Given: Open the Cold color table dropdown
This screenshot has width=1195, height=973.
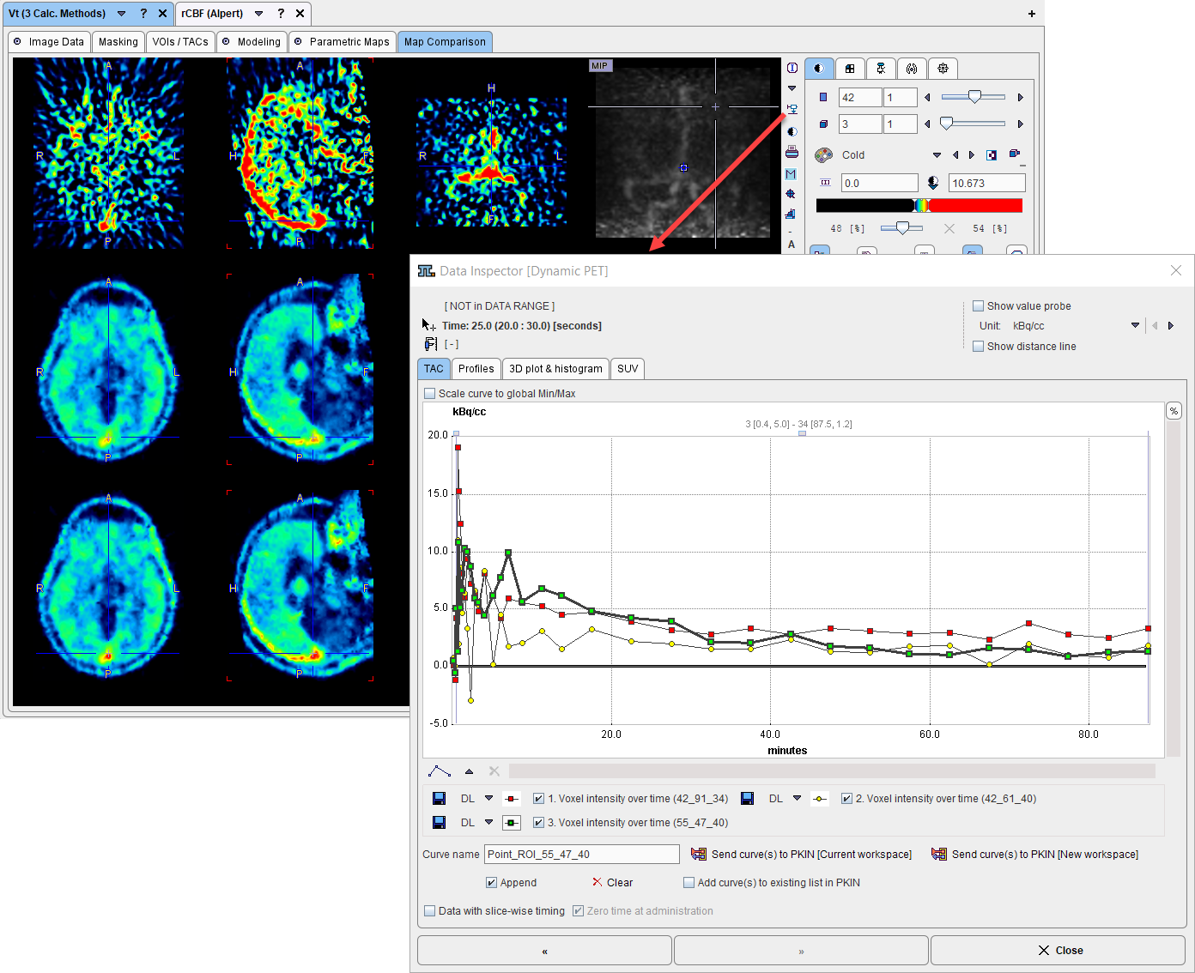Looking at the screenshot, I should tap(937, 155).
